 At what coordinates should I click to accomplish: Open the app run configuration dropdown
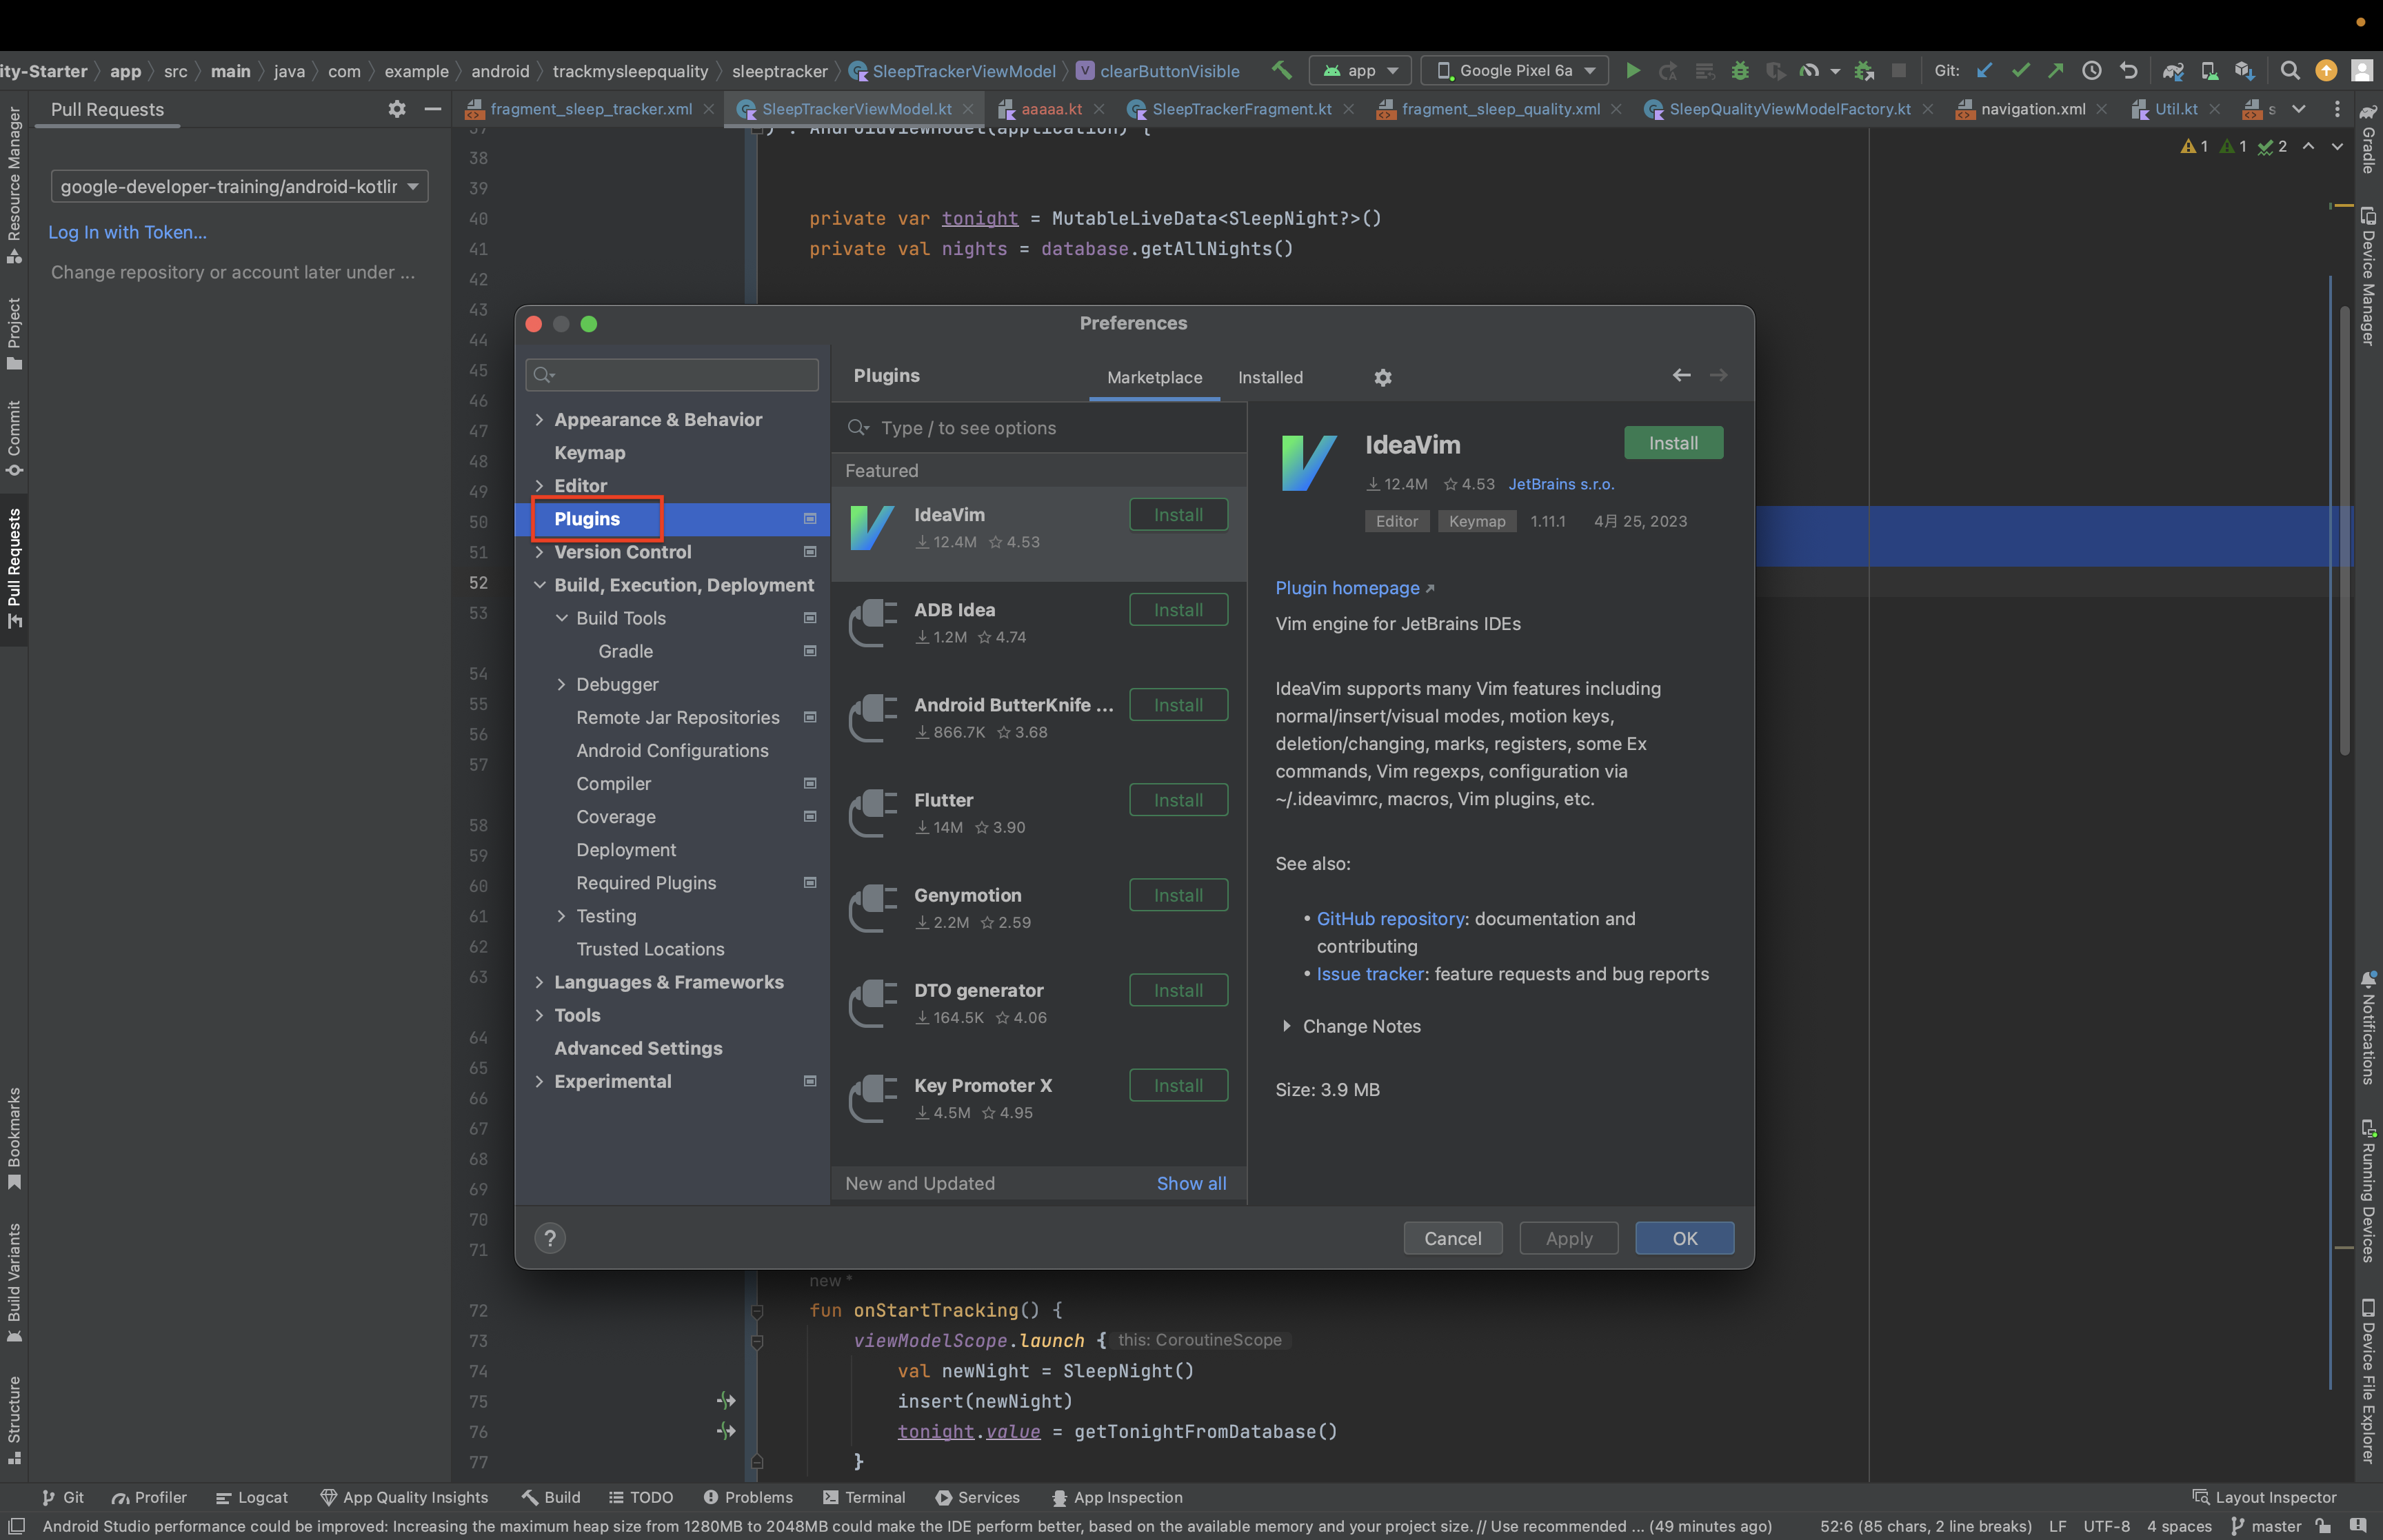click(x=1360, y=70)
